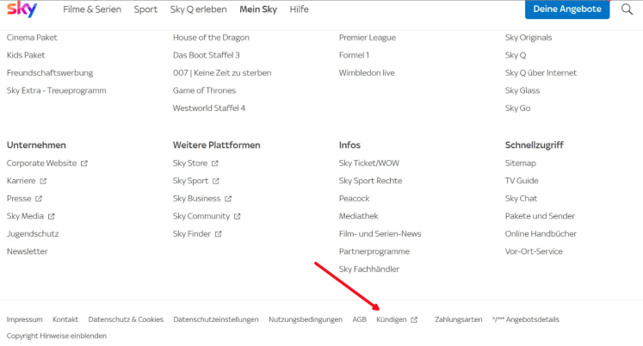Open Sky Fachhändler link

(x=369, y=269)
